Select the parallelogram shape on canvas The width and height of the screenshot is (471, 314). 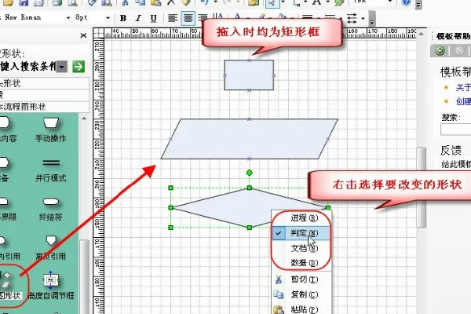(x=249, y=139)
